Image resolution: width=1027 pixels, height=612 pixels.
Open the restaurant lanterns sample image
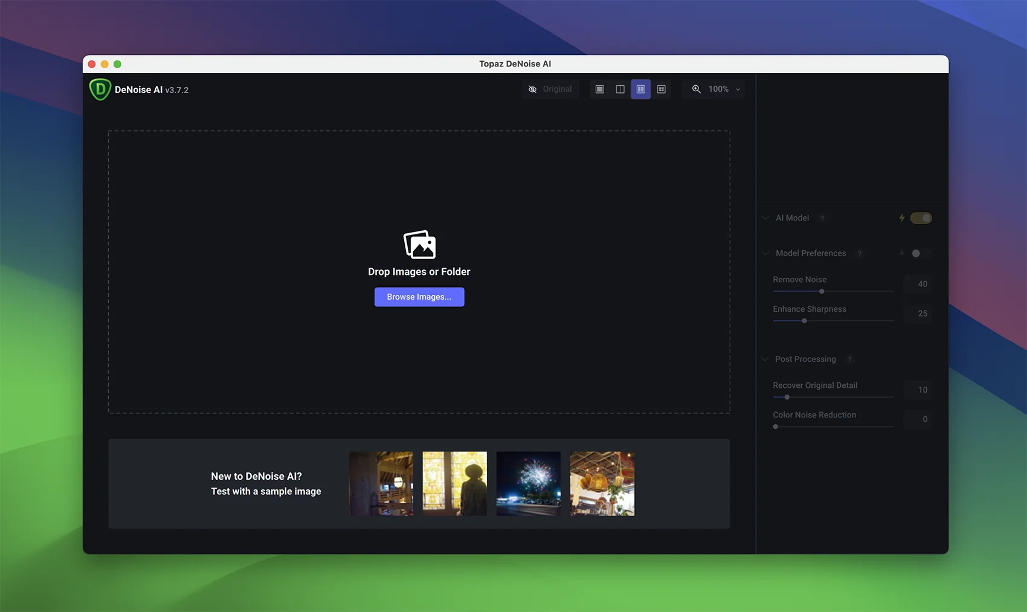tap(602, 484)
